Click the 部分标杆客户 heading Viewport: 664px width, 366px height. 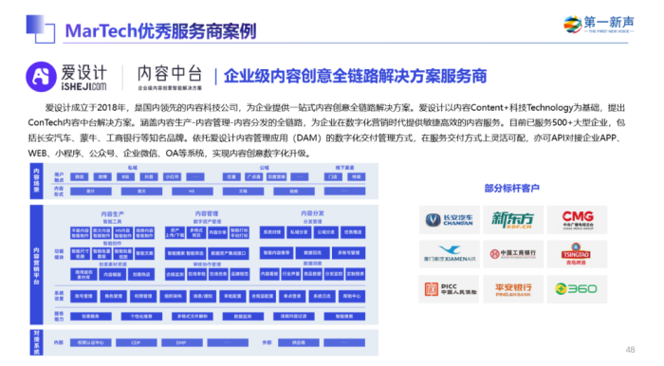pos(512,189)
